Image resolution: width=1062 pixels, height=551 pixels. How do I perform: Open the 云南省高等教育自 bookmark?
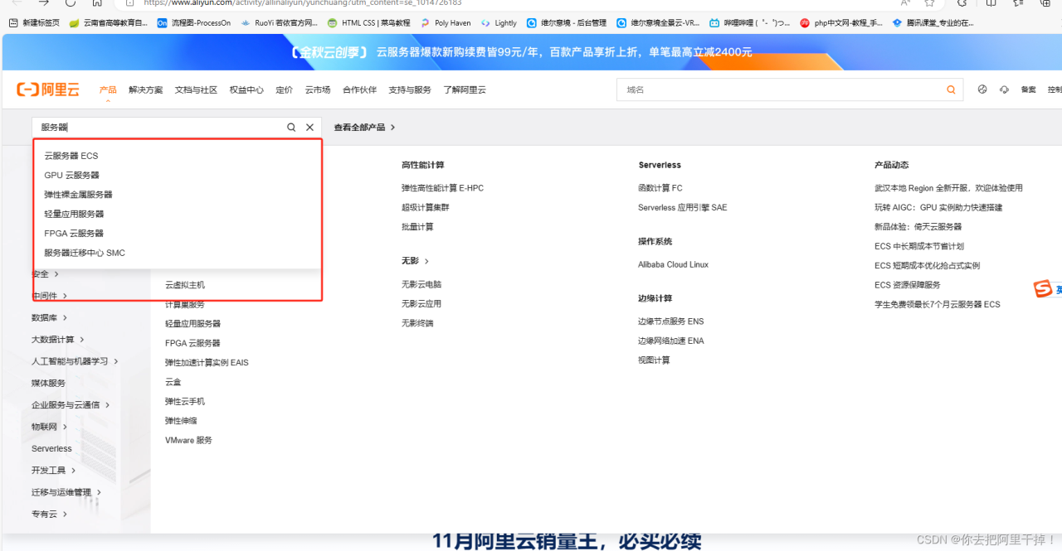109,23
